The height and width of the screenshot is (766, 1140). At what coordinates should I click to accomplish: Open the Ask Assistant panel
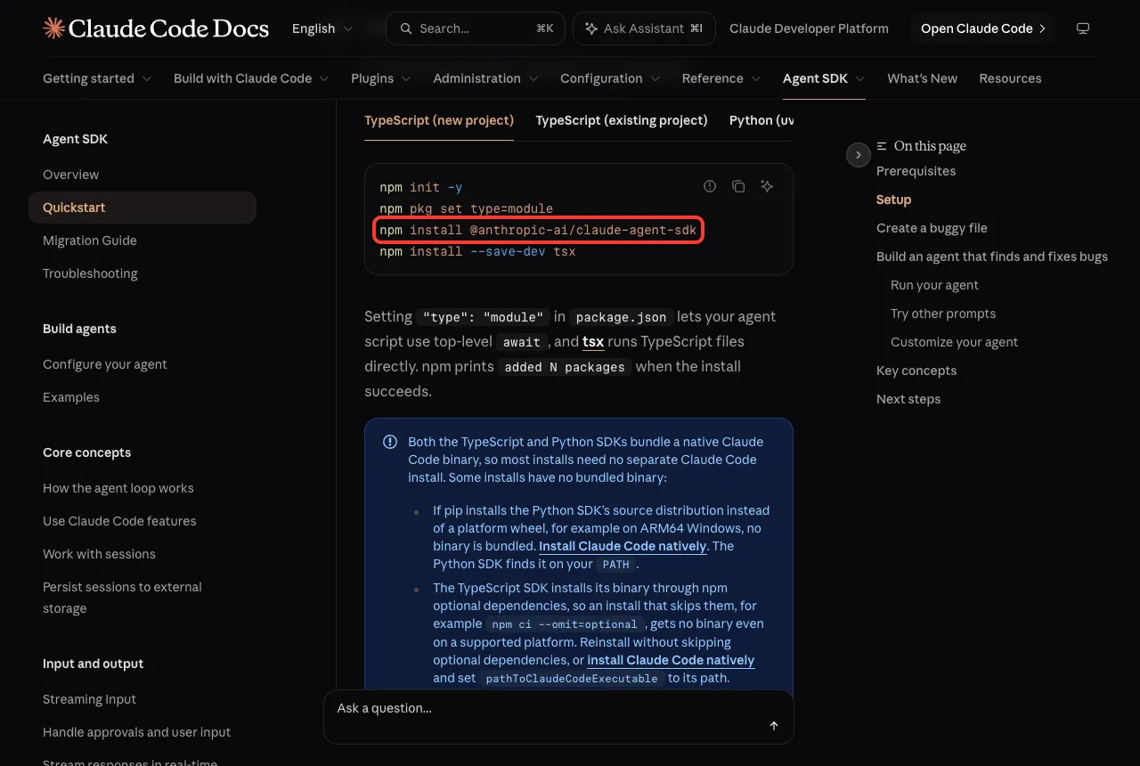[x=644, y=29]
